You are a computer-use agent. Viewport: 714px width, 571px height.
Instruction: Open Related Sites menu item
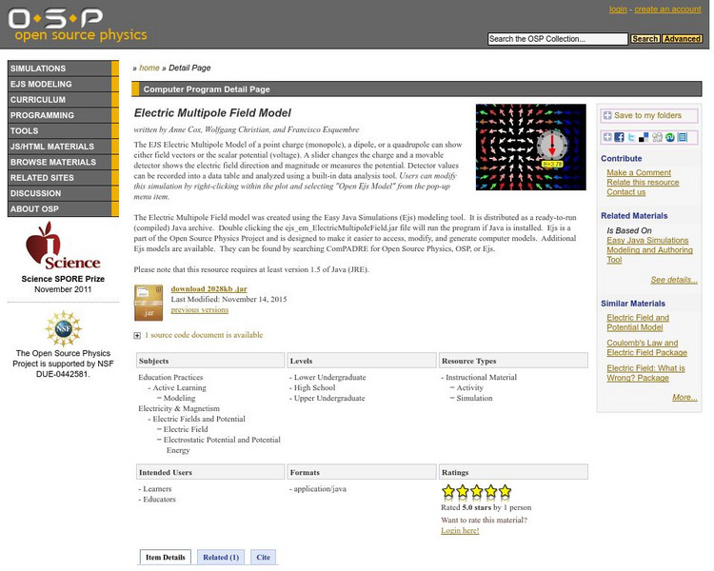pos(63,178)
